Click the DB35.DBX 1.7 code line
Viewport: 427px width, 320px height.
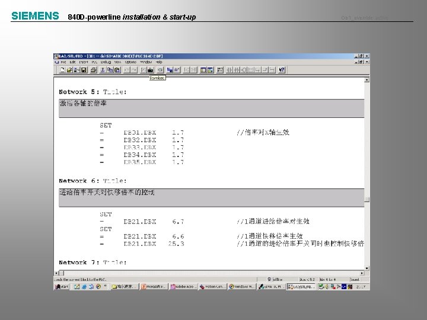[142, 162]
